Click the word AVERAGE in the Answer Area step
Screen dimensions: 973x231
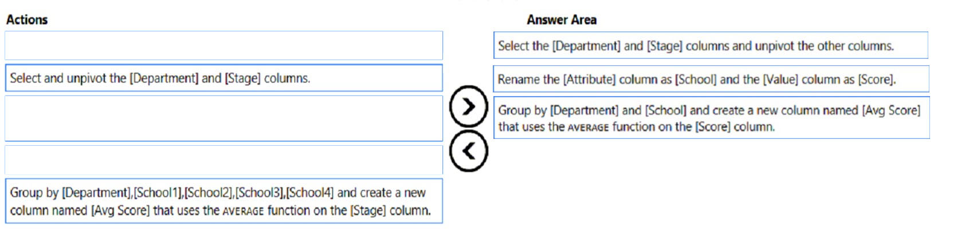point(588,128)
